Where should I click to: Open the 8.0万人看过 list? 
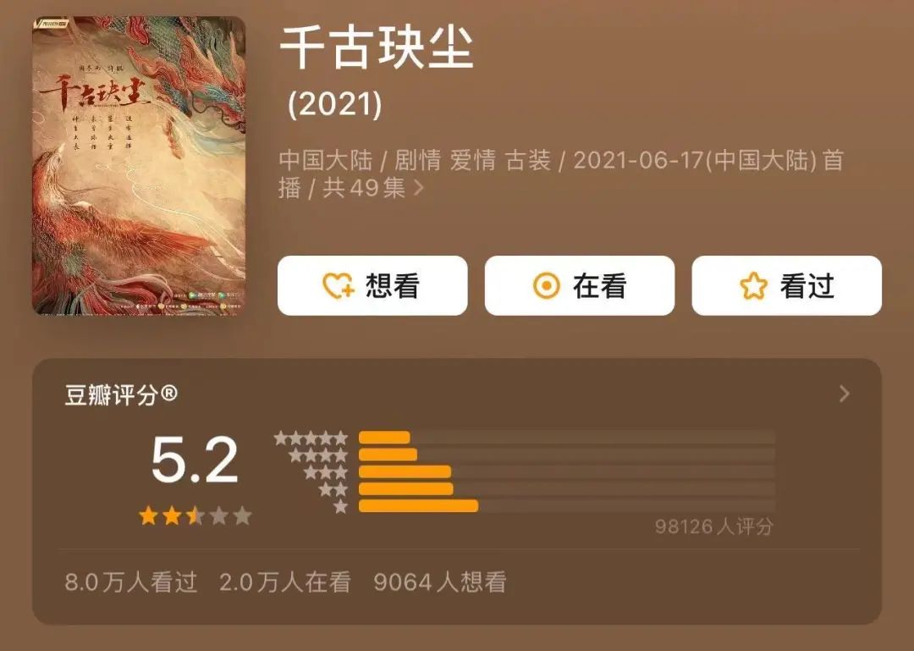click(131, 582)
